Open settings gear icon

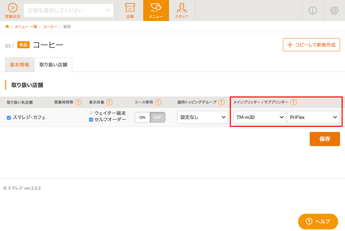pos(334,10)
